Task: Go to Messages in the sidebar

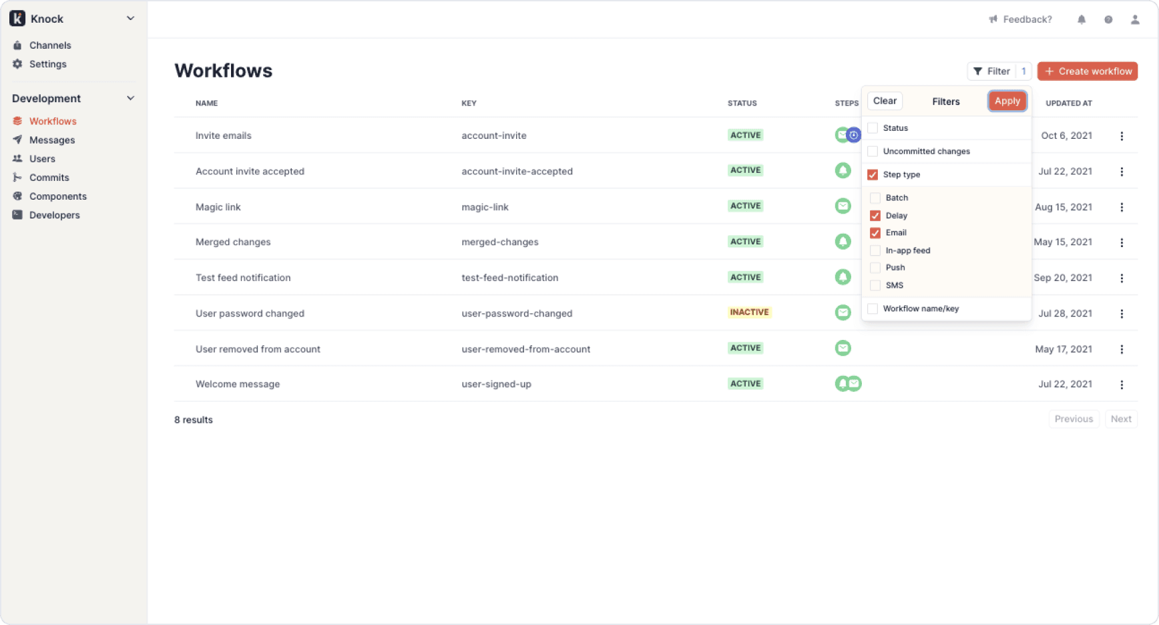Action: pos(51,140)
